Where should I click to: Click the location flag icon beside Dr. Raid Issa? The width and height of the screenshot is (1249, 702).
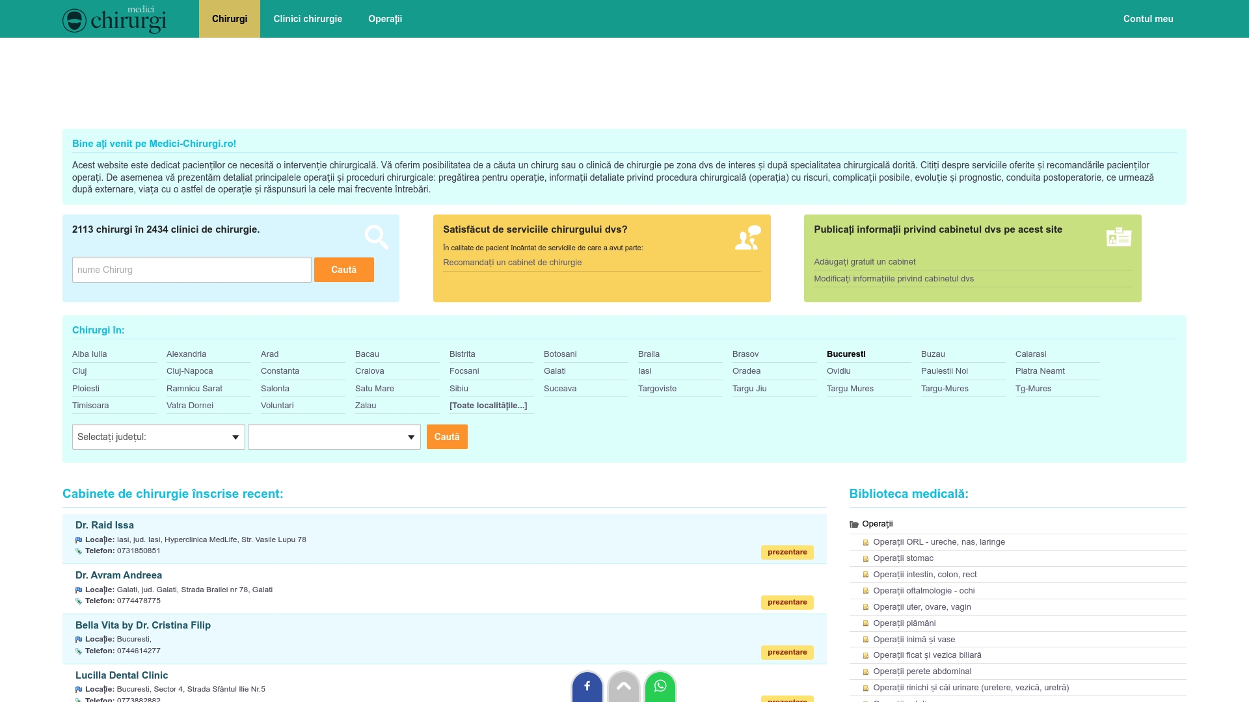click(x=79, y=539)
